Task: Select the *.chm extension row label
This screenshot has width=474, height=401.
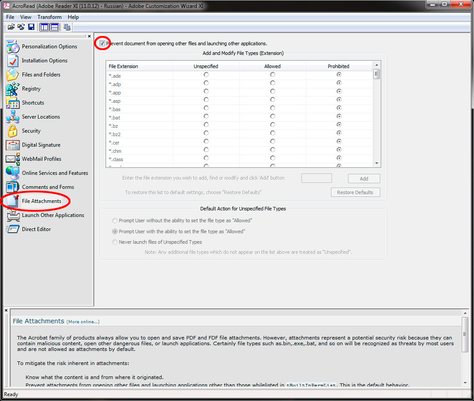Action: [x=115, y=151]
